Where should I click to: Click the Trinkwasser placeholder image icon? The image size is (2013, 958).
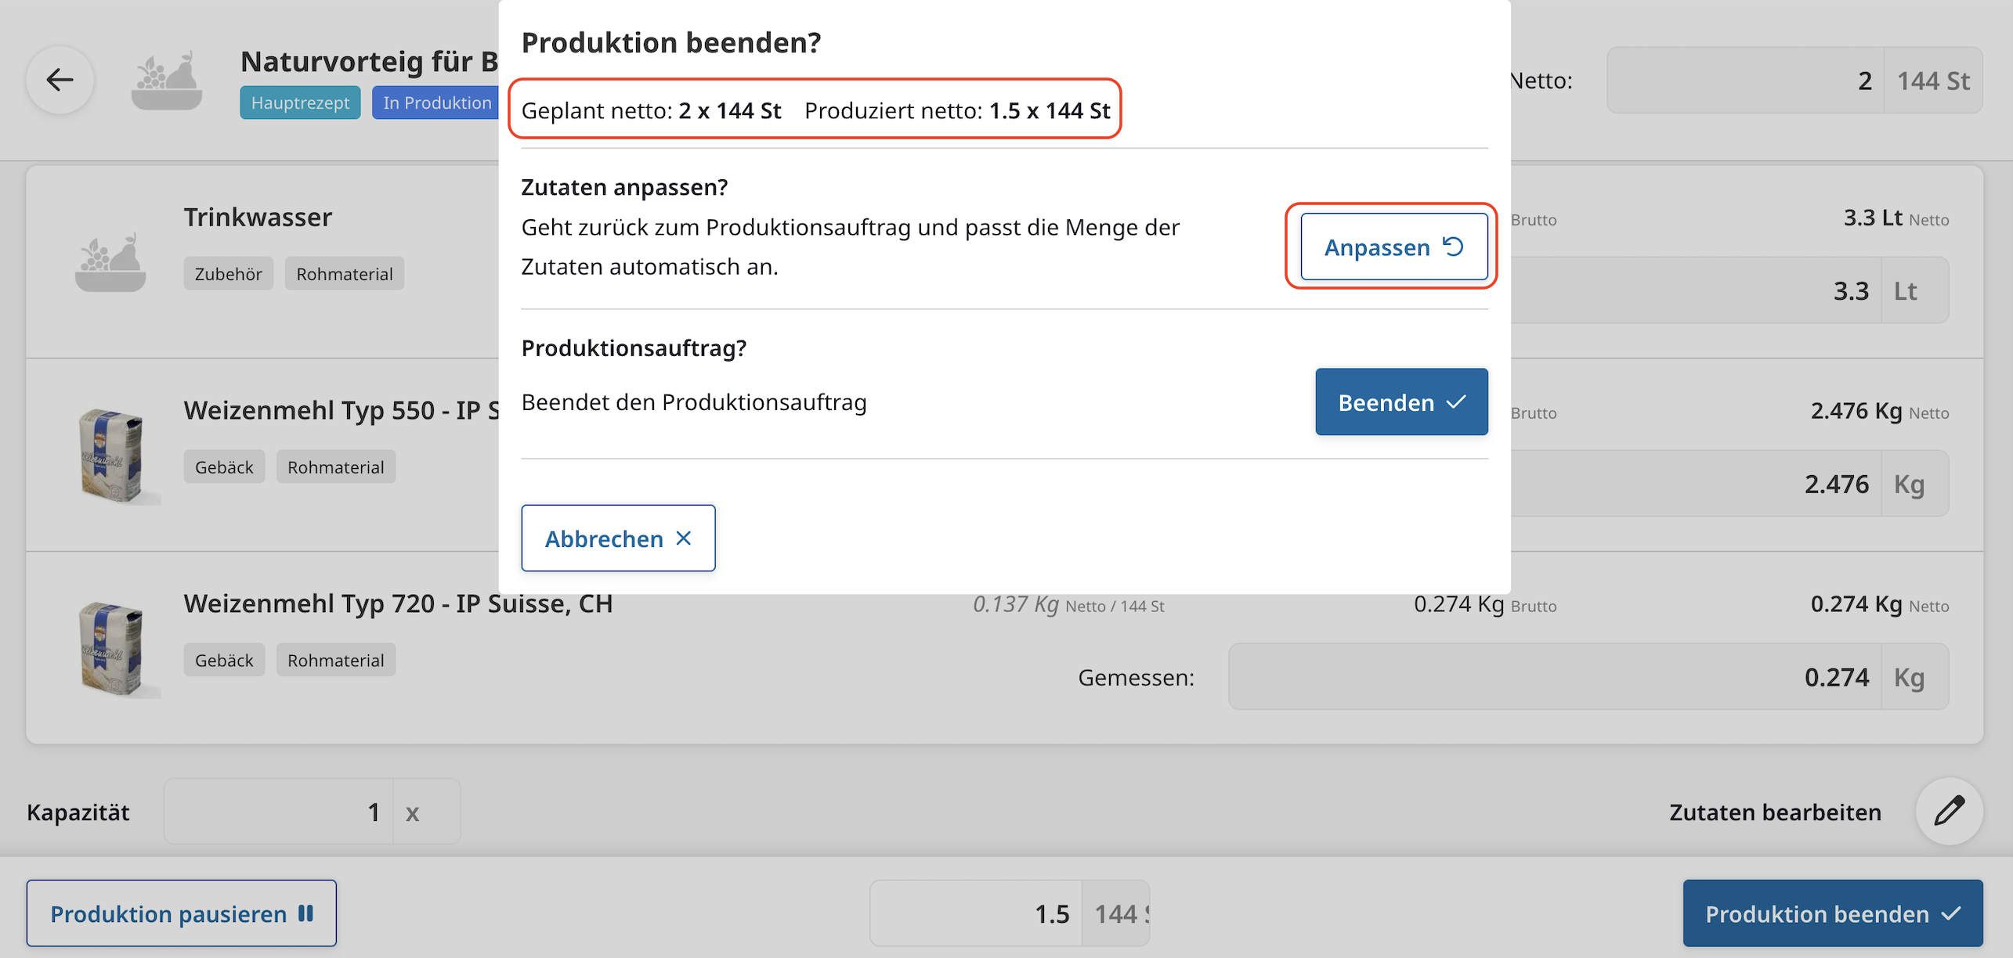pos(110,262)
